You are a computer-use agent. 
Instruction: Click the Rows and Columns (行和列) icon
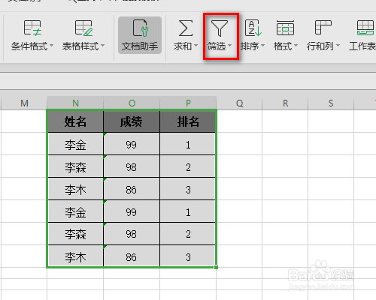(x=323, y=28)
